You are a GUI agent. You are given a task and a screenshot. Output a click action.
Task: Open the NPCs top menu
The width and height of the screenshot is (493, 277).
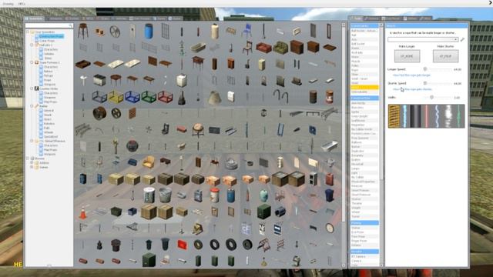pos(22,4)
